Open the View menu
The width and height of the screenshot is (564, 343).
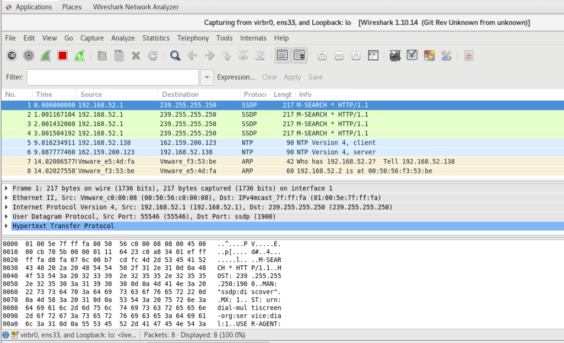pyautogui.click(x=50, y=38)
